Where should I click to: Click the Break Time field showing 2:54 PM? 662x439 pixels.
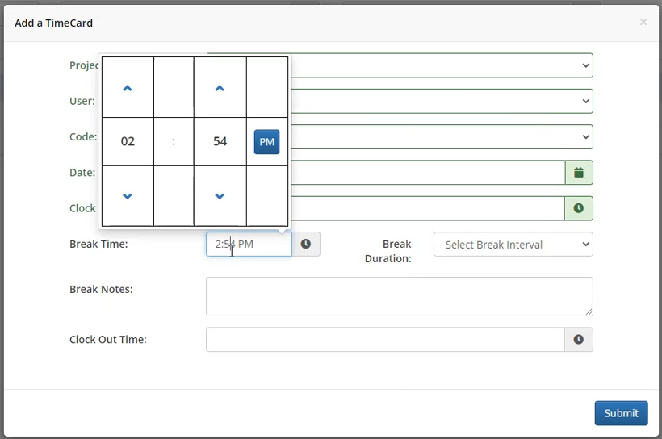coord(249,244)
